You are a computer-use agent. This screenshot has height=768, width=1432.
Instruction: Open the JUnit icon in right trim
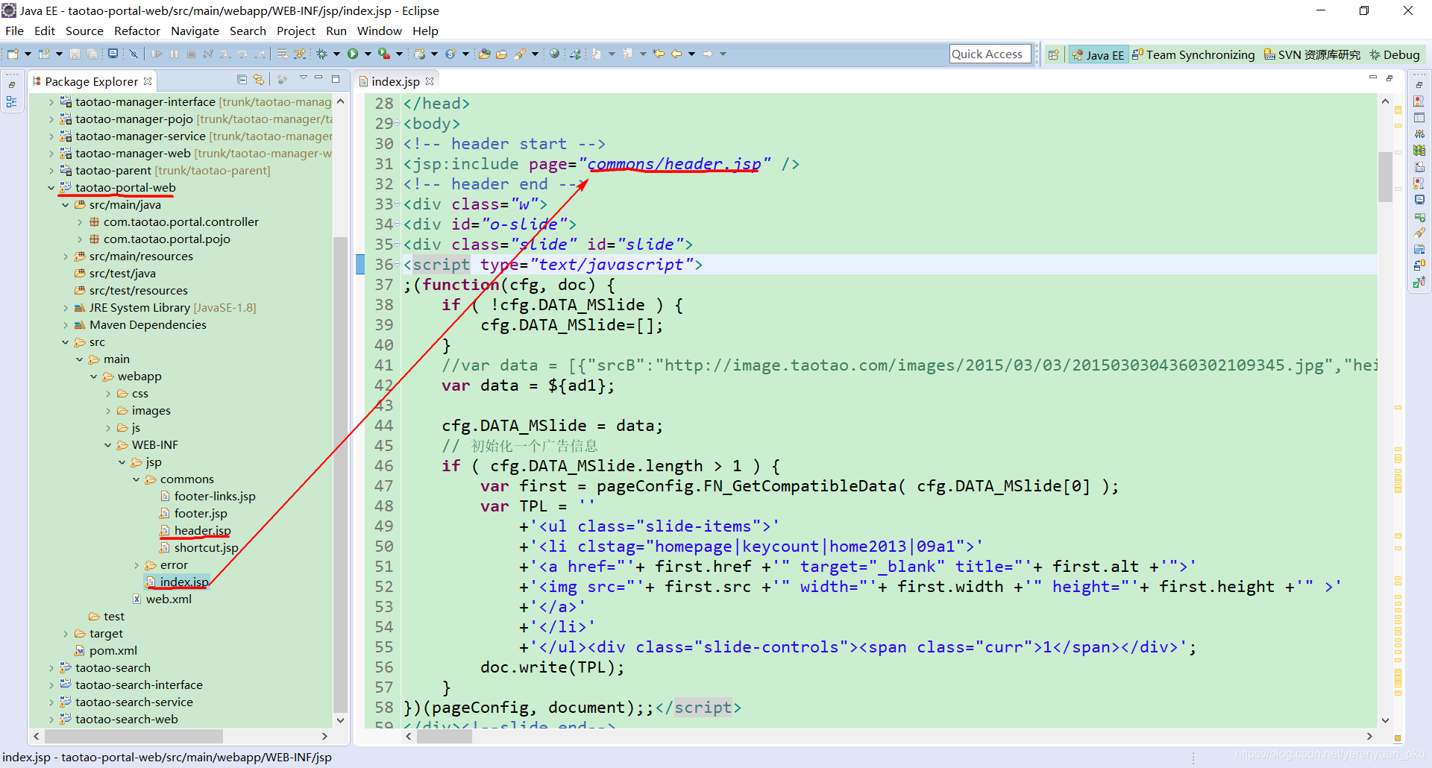coord(1419,282)
